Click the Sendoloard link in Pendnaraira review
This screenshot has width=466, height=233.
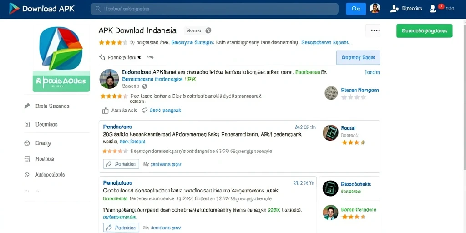[x=132, y=142]
